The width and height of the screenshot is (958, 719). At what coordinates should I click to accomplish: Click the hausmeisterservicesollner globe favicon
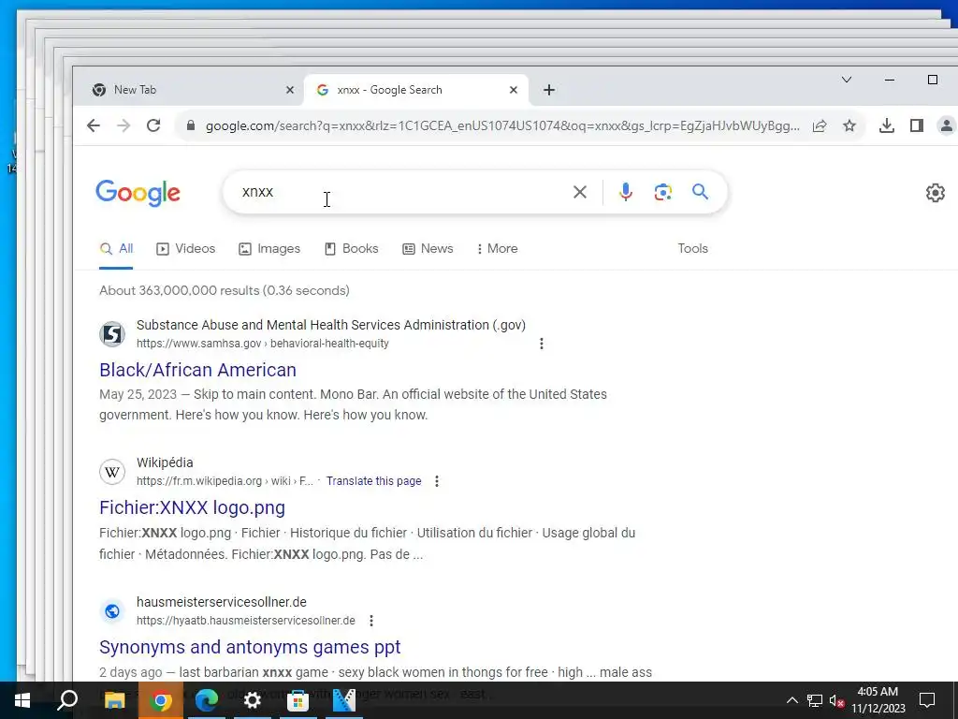click(112, 610)
